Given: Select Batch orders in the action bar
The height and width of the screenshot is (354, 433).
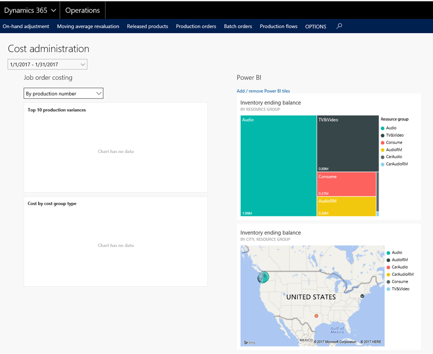Looking at the screenshot, I should pos(238,26).
